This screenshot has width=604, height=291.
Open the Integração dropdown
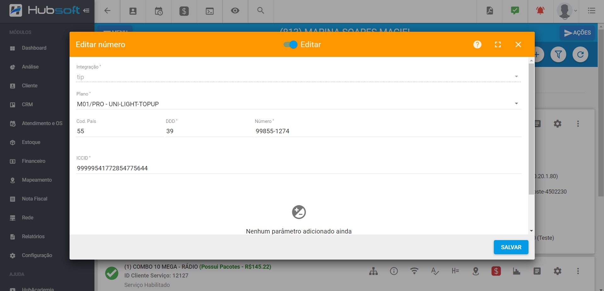[516, 76]
